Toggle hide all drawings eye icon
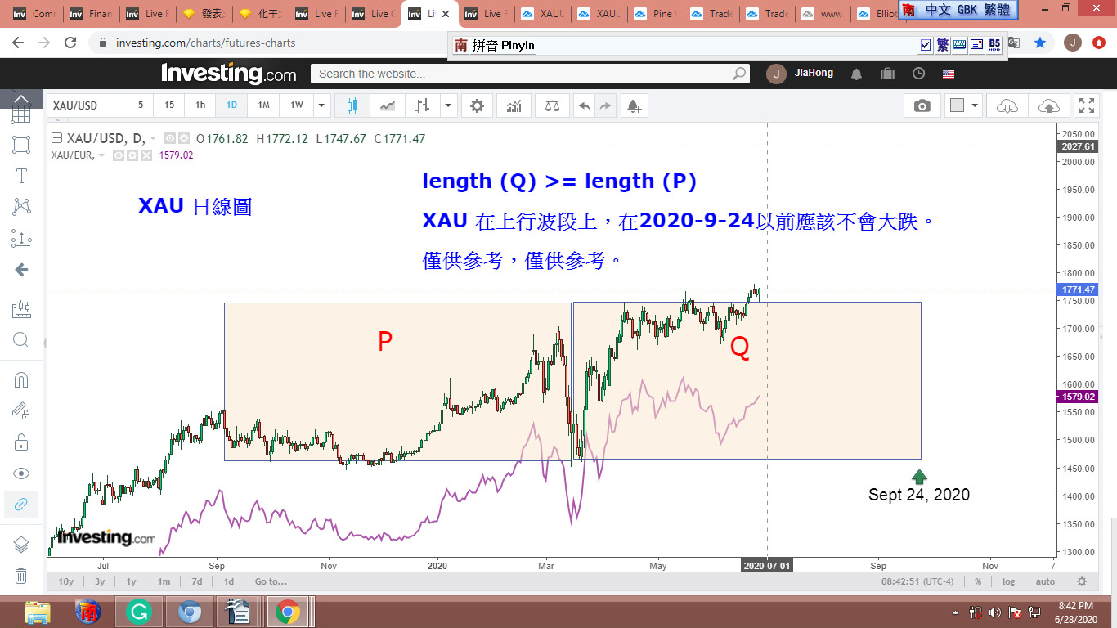This screenshot has width=1117, height=628. [x=21, y=473]
